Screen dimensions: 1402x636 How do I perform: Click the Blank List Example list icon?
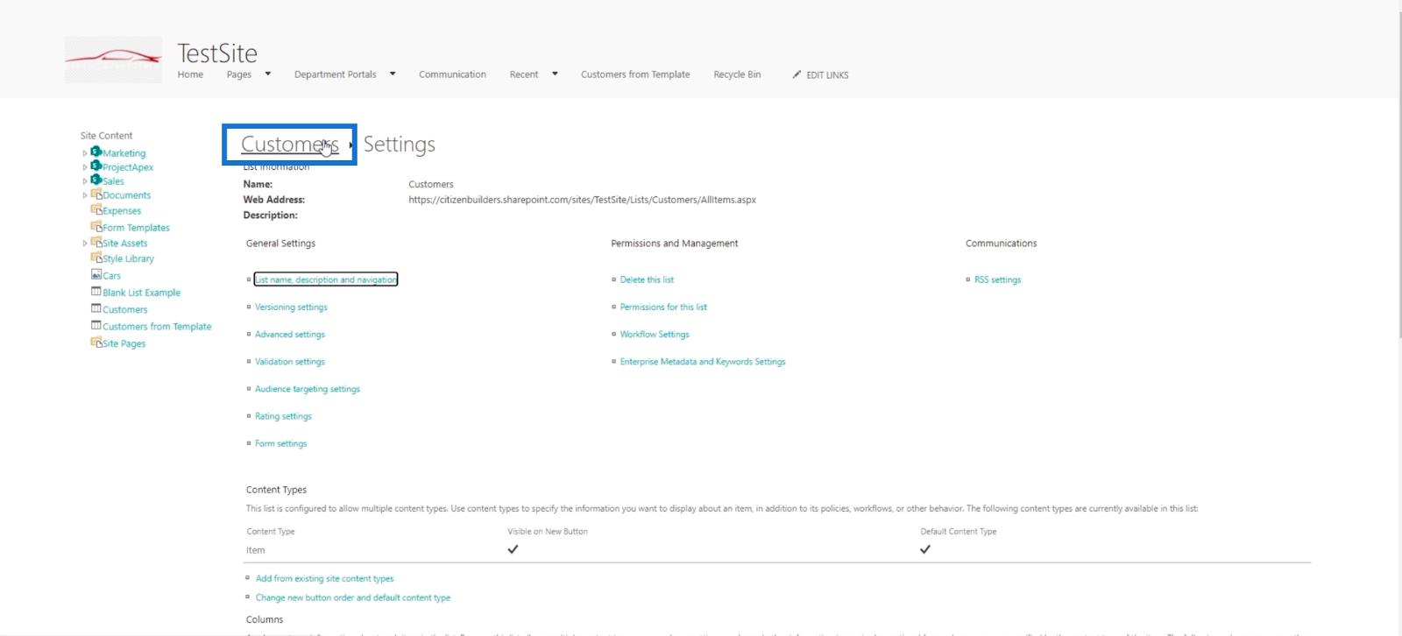tap(96, 292)
